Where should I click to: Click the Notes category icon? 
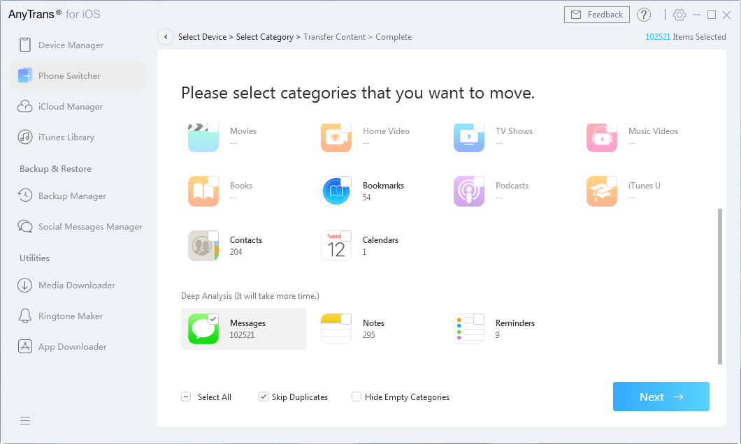coord(336,329)
